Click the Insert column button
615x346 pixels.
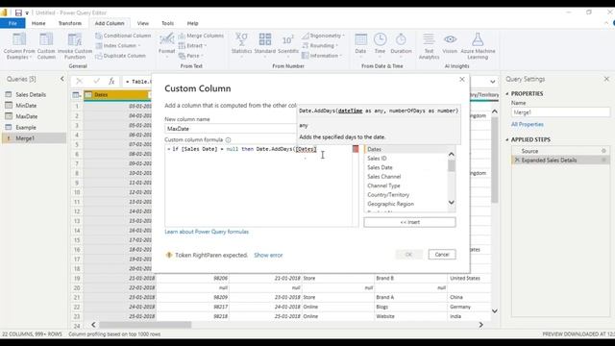click(409, 222)
